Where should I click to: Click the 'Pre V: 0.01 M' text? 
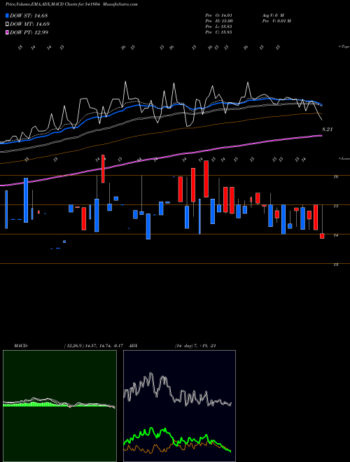[276, 21]
